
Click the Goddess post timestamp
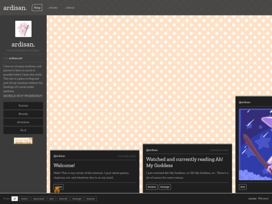[x=219, y=150]
